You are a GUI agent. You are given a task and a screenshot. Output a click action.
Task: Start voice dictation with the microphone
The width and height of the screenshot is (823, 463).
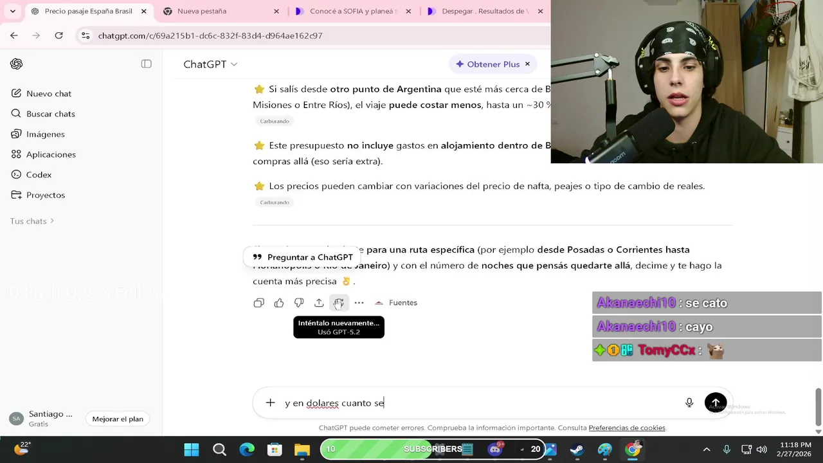(689, 403)
